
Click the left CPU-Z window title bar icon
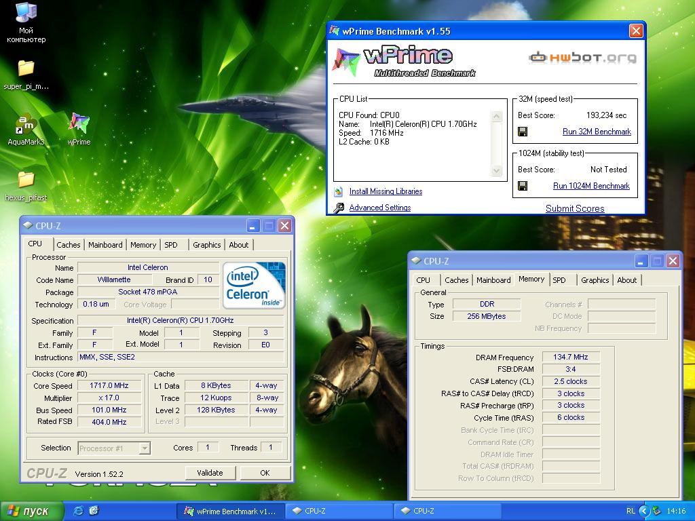(28, 225)
